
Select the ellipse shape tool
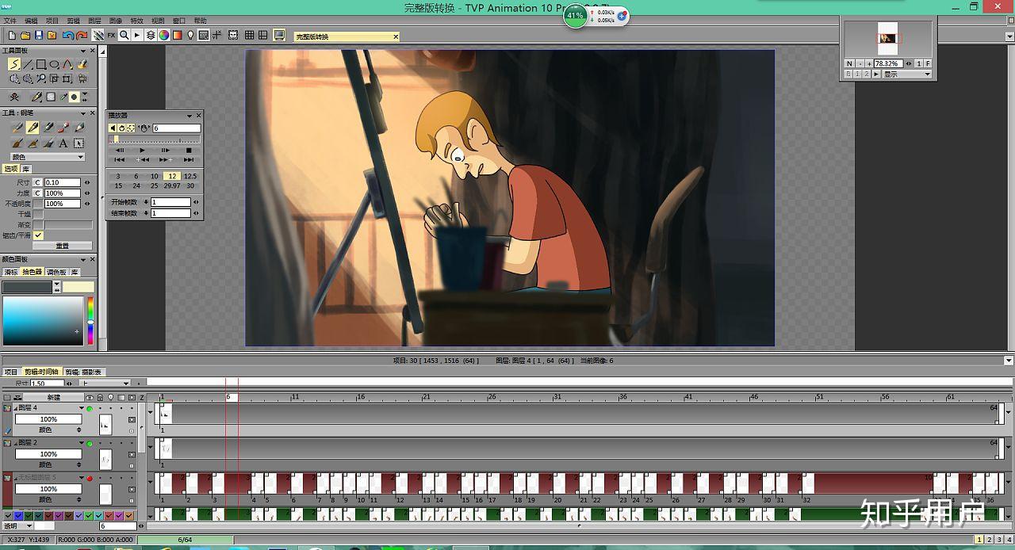click(x=55, y=64)
